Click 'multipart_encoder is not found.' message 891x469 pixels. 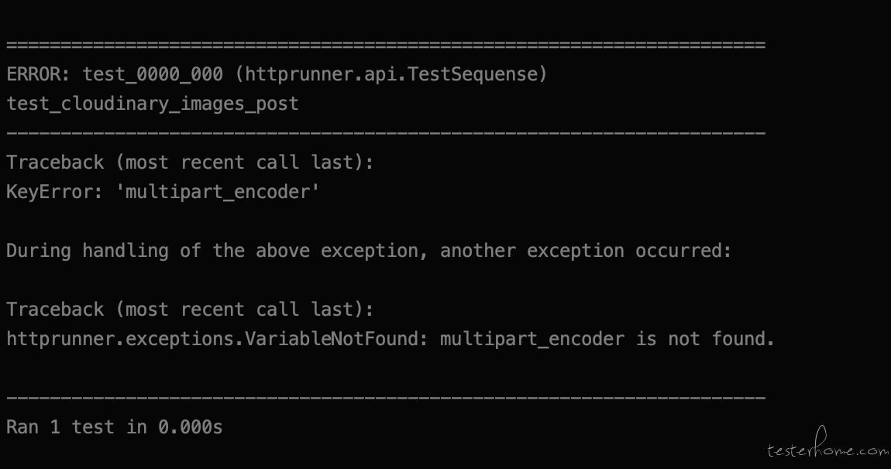point(607,339)
